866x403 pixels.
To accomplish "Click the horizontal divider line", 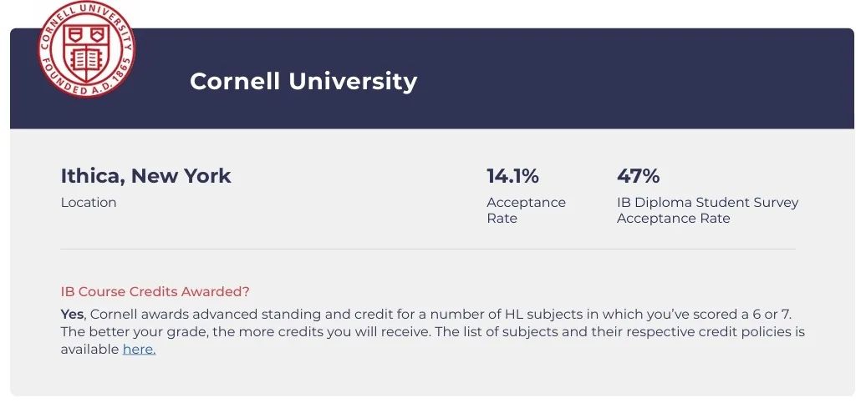I will pyautogui.click(x=428, y=249).
